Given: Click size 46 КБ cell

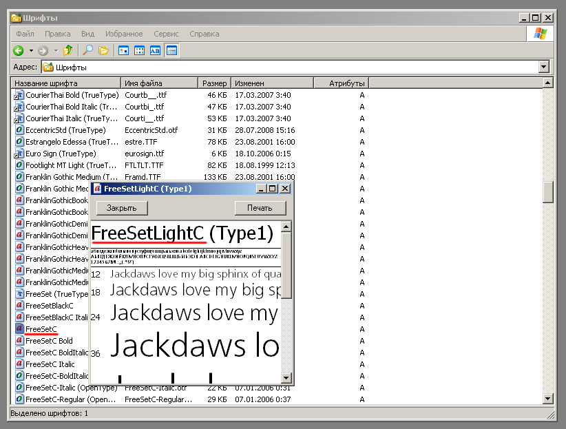Looking at the screenshot, I should [217, 95].
